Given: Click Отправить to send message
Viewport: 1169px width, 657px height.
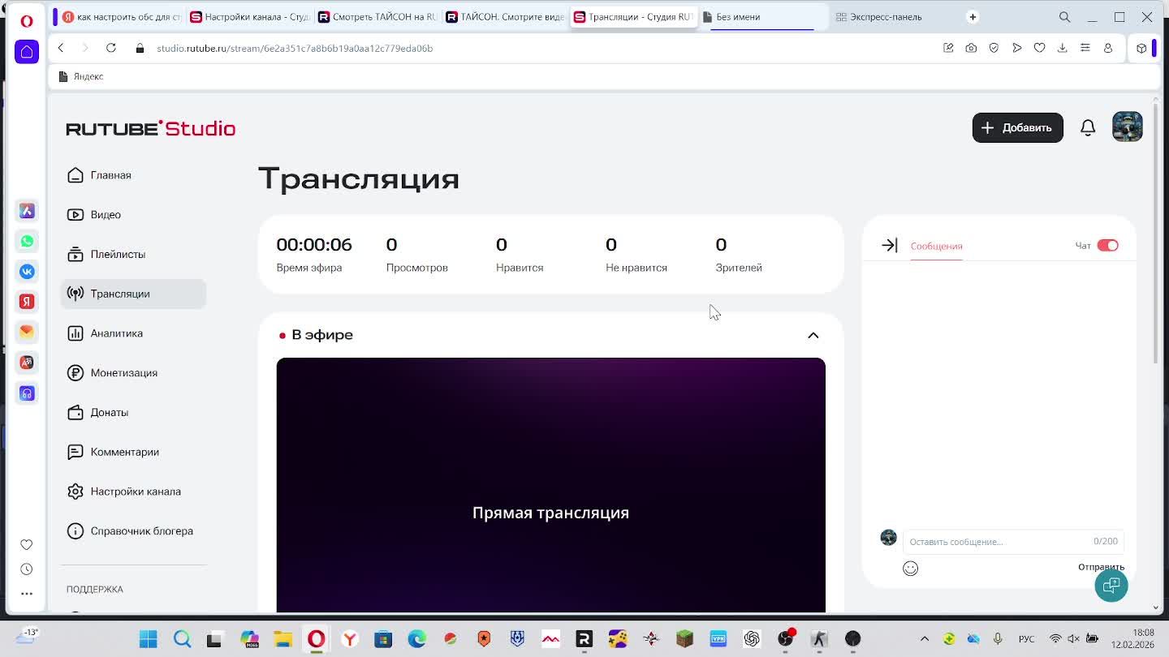Looking at the screenshot, I should [1101, 567].
